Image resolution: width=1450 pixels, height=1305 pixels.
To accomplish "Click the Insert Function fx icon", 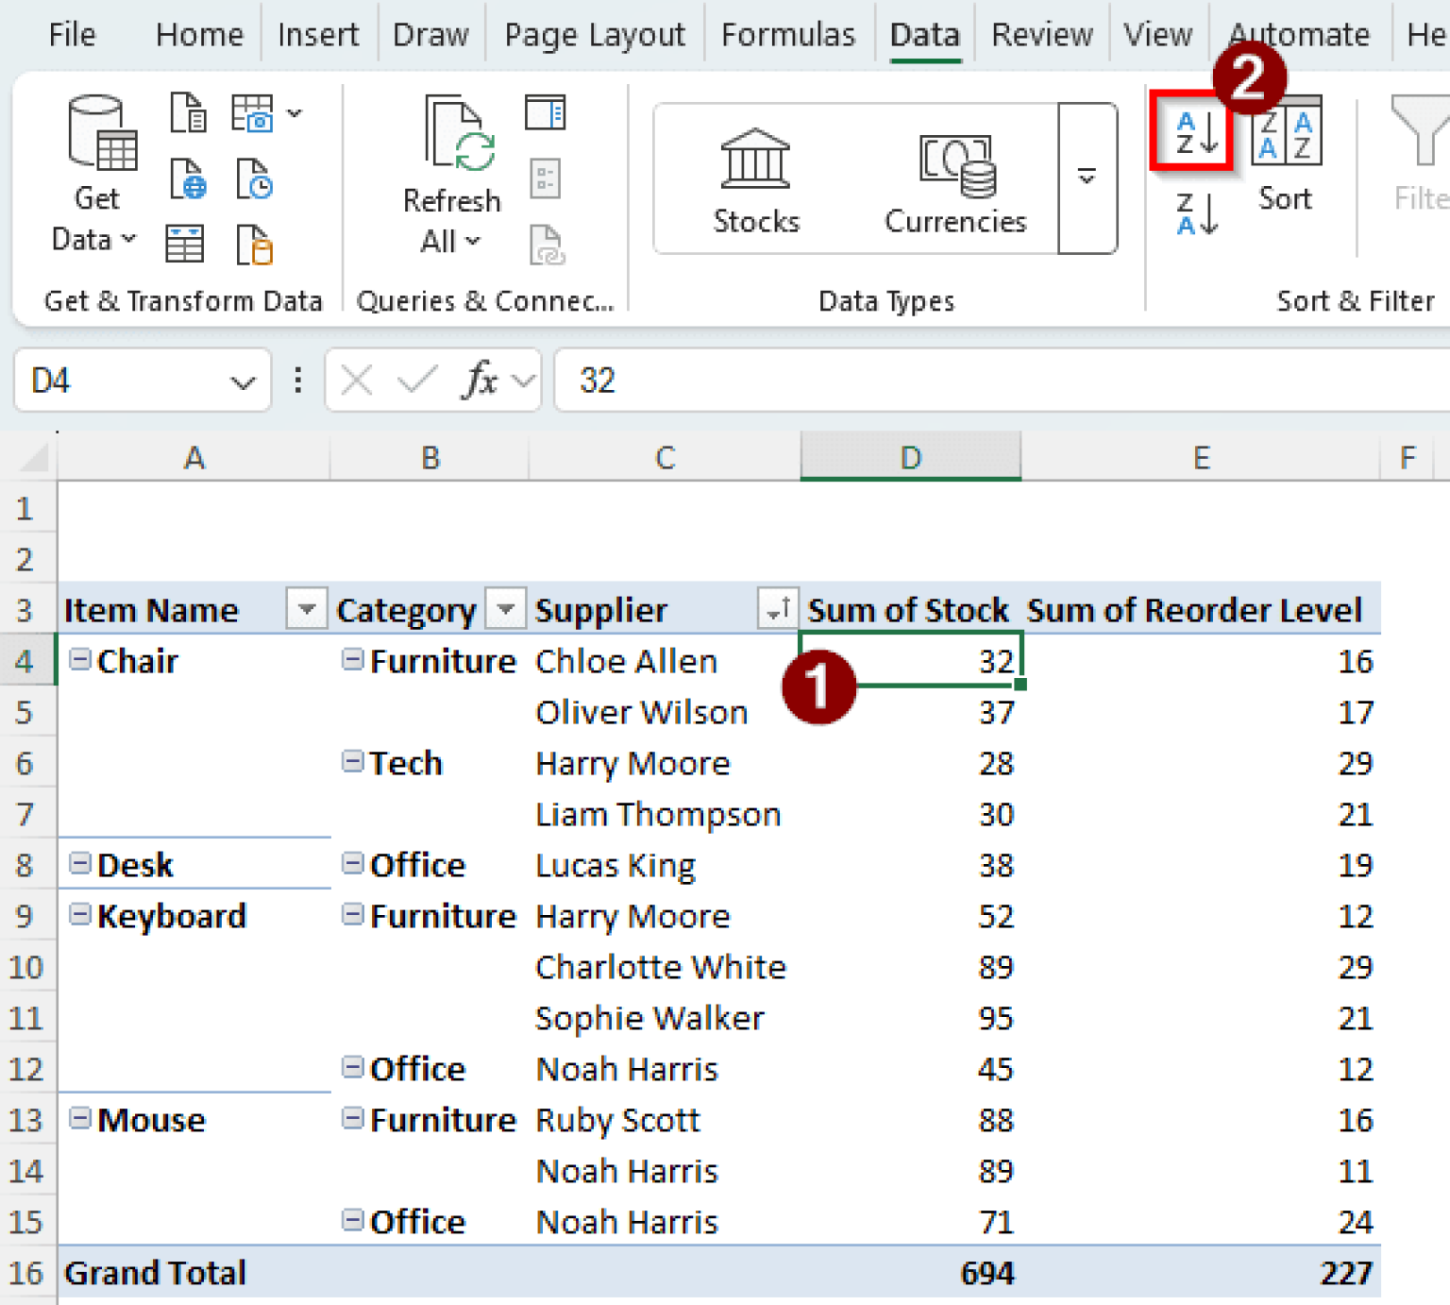I will (481, 381).
